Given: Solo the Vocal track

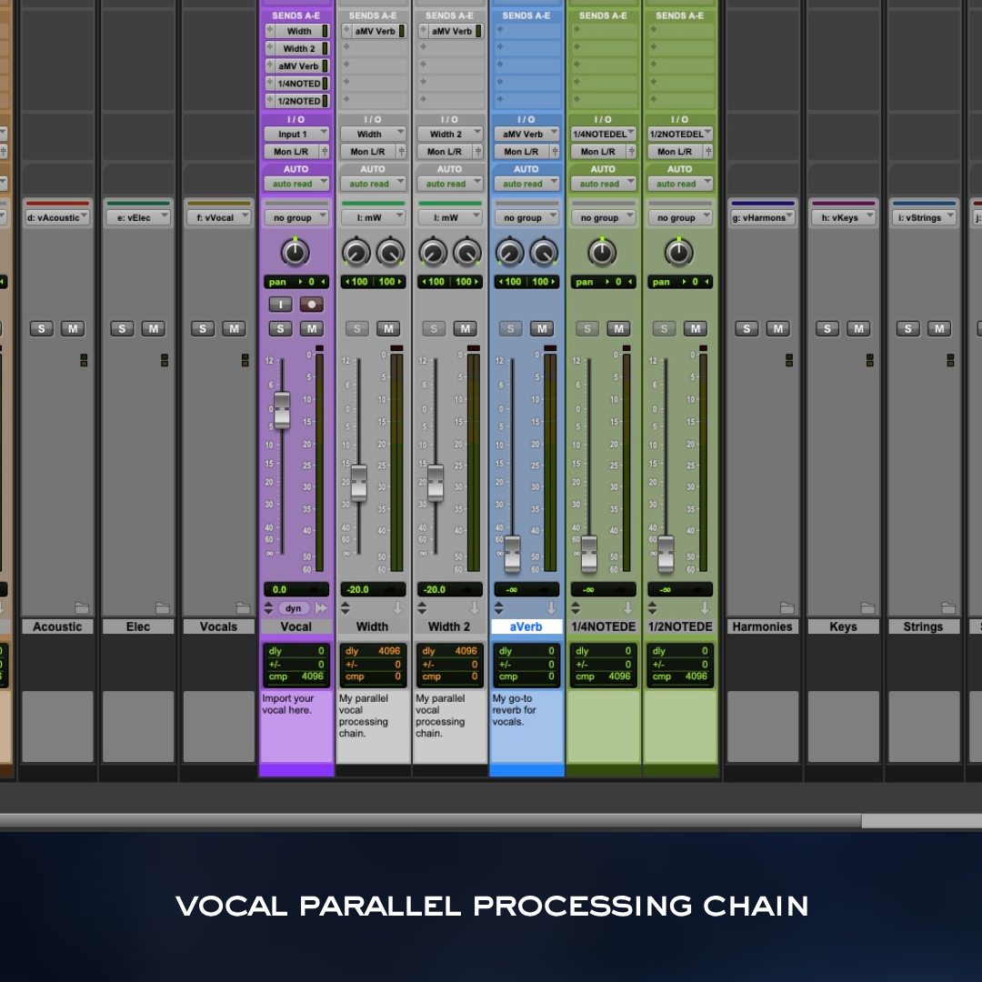Looking at the screenshot, I should pyautogui.click(x=281, y=329).
